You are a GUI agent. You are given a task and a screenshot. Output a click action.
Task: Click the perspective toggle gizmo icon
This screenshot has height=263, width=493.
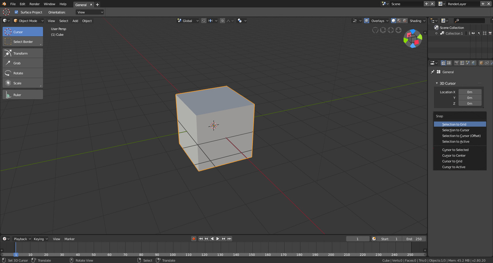[375, 30]
